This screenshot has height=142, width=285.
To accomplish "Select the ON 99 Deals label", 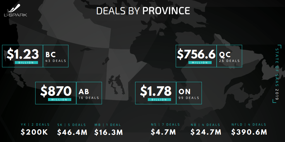I will [x=189, y=94].
